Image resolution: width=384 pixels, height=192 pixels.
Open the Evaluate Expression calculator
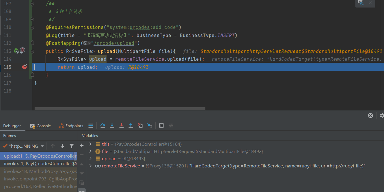161,125
